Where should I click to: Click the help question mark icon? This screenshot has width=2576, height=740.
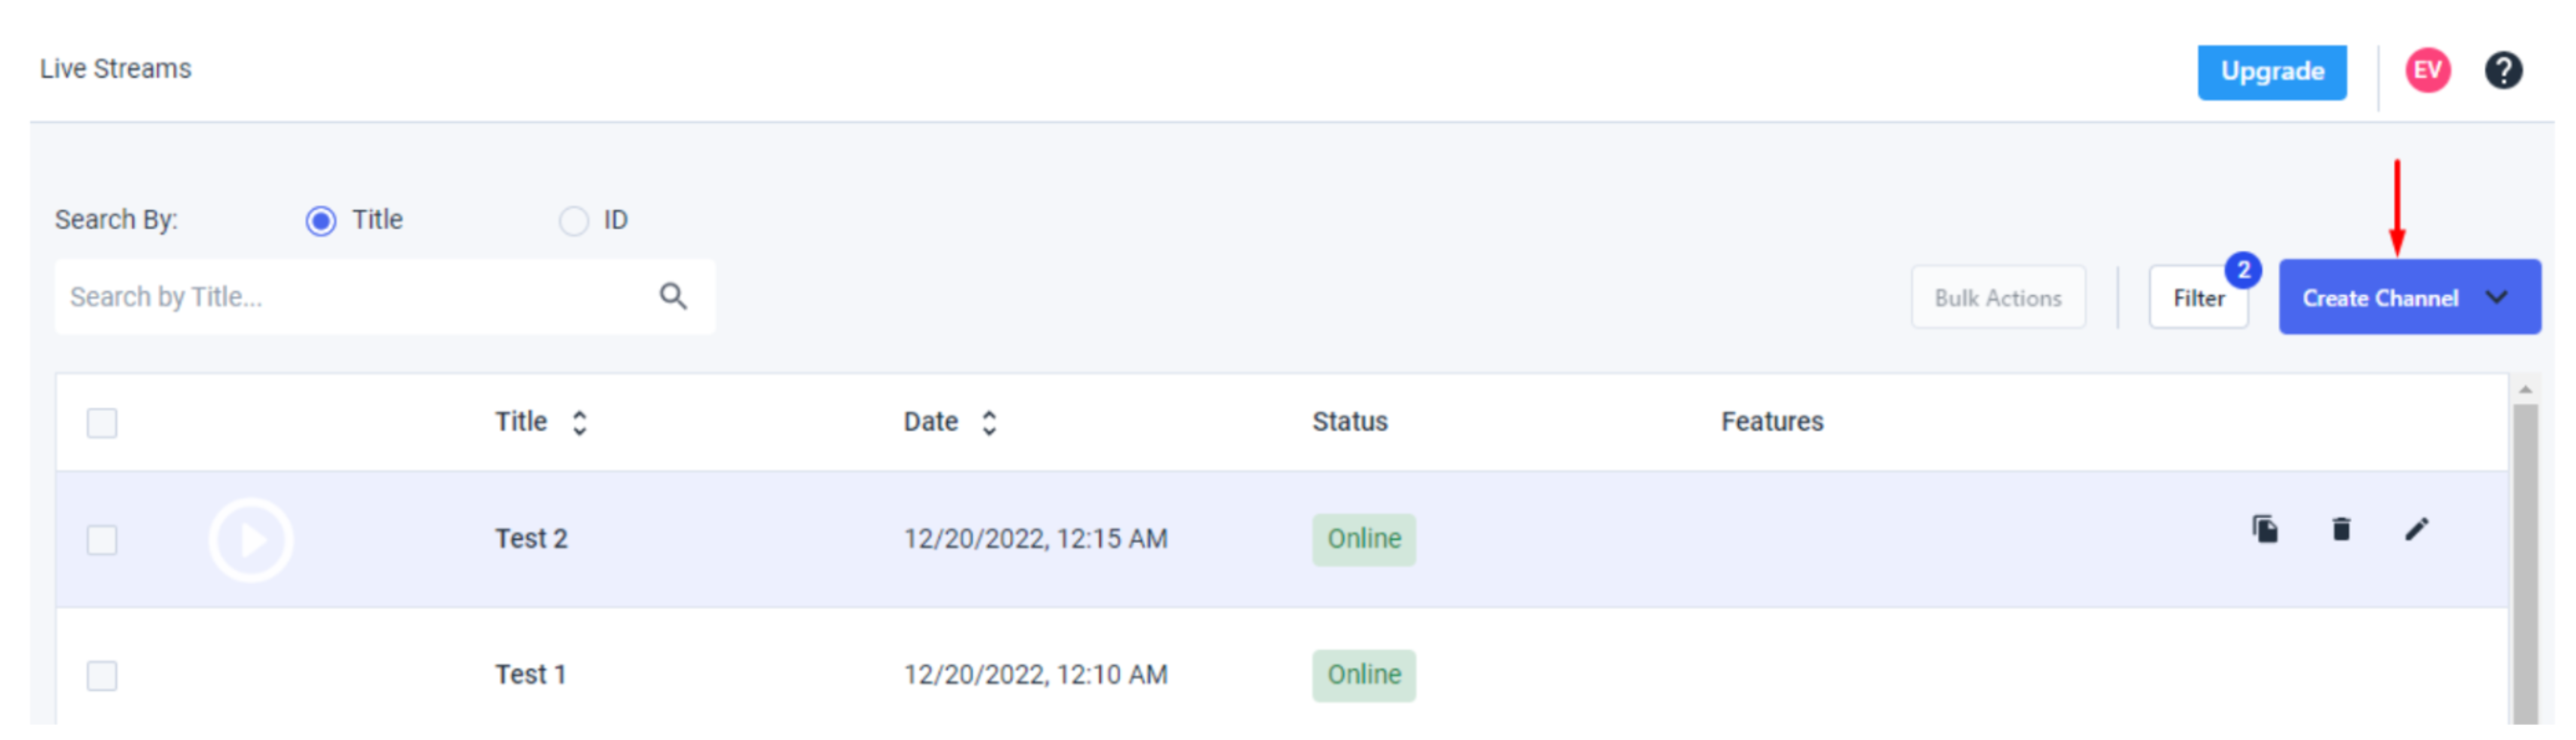coord(2503,71)
